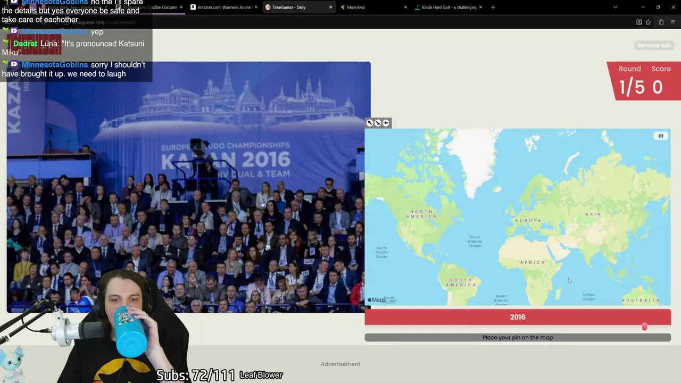This screenshot has width=681, height=383.
Task: Click the Australia label on the map
Action: tap(641, 300)
